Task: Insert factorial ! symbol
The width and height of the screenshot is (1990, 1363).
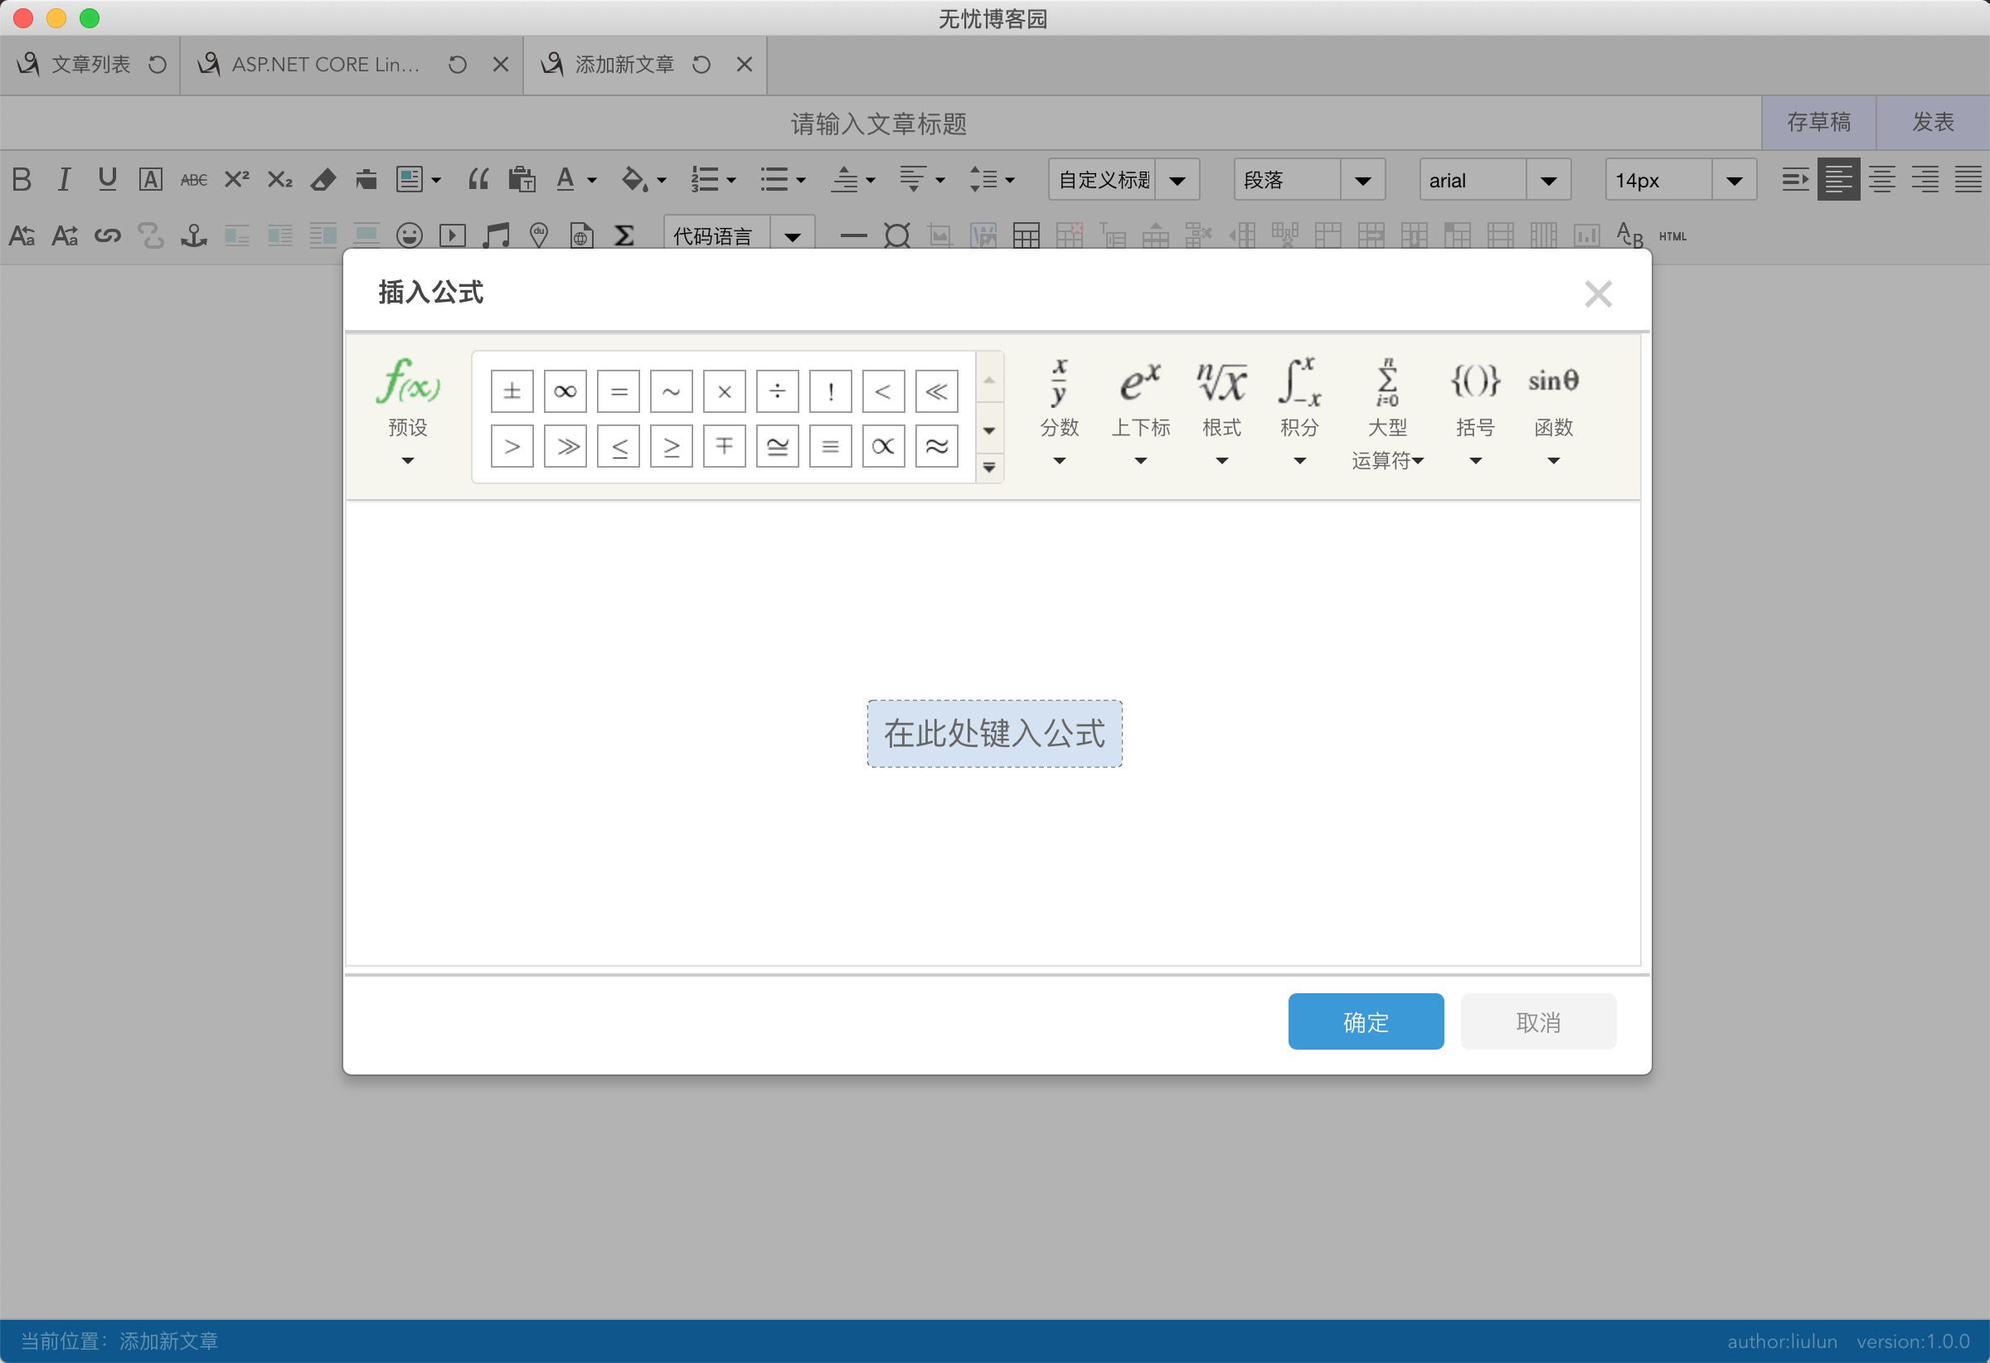Action: (831, 392)
